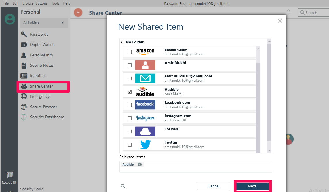Click the amazon logo thumbnail
This screenshot has width=329, height=192.
(145, 52)
